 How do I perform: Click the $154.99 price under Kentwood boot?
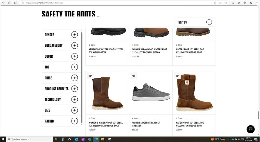coord(92,56)
